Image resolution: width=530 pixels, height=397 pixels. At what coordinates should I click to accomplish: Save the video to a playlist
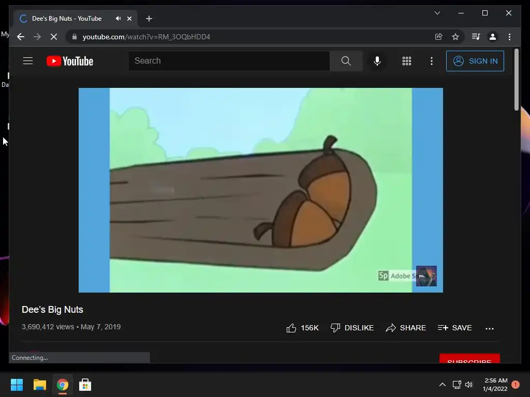[454, 328]
